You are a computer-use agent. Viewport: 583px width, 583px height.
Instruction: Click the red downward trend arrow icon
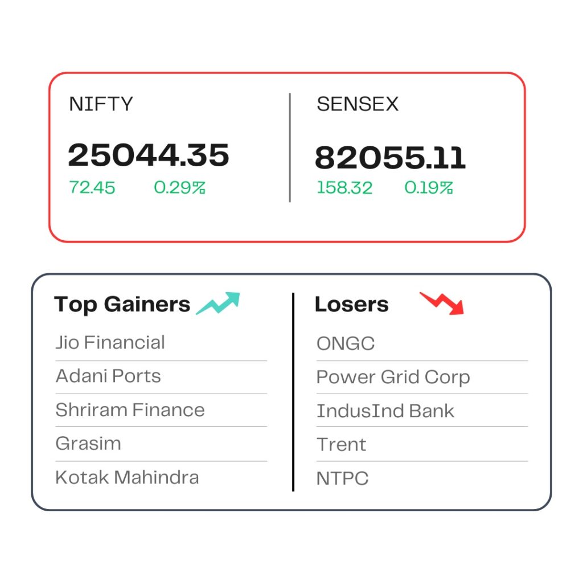[442, 303]
